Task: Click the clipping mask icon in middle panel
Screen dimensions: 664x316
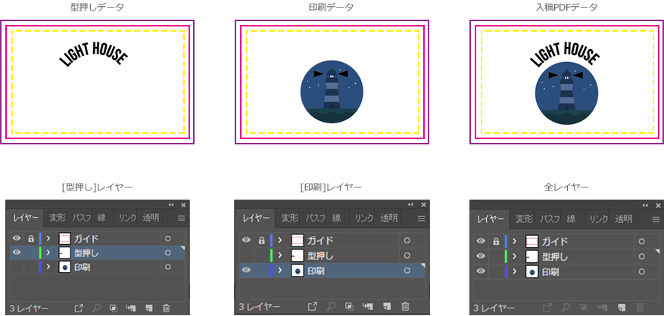Action: [x=349, y=306]
